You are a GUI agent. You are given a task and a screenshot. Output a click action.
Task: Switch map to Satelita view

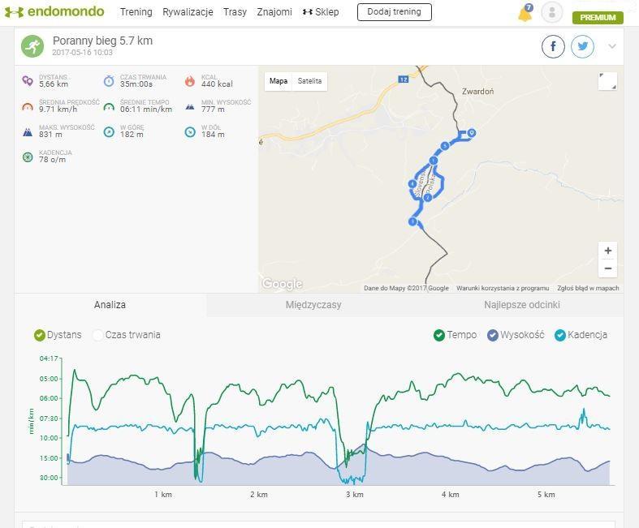tap(309, 81)
